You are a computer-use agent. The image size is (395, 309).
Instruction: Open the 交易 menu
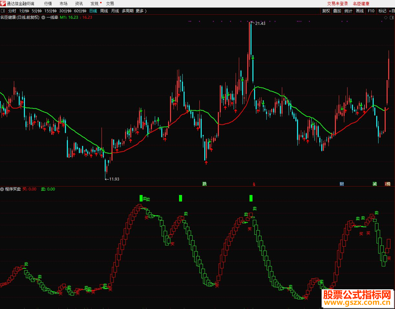(x=110, y=4)
